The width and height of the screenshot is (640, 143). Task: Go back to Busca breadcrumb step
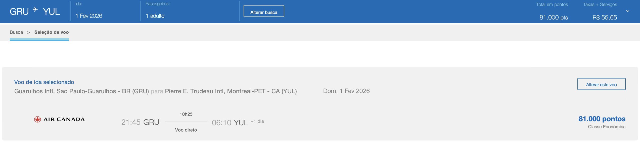click(16, 32)
